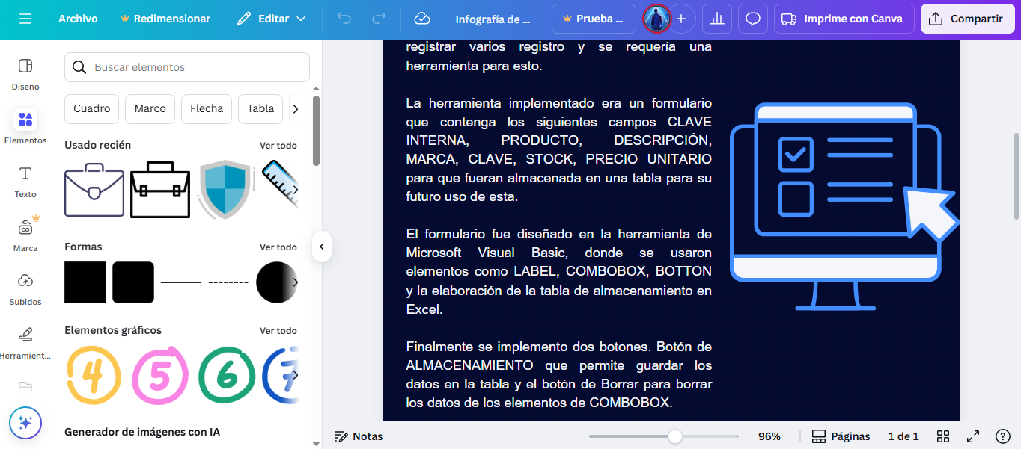Click the undo arrow in the toolbar

pyautogui.click(x=344, y=18)
